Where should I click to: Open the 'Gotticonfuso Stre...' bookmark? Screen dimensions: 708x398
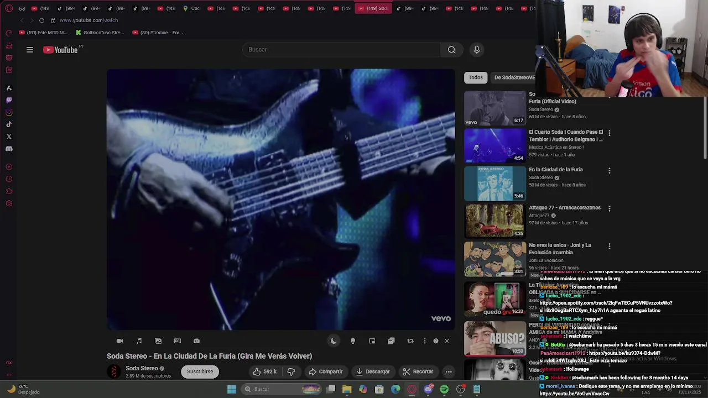tap(100, 33)
